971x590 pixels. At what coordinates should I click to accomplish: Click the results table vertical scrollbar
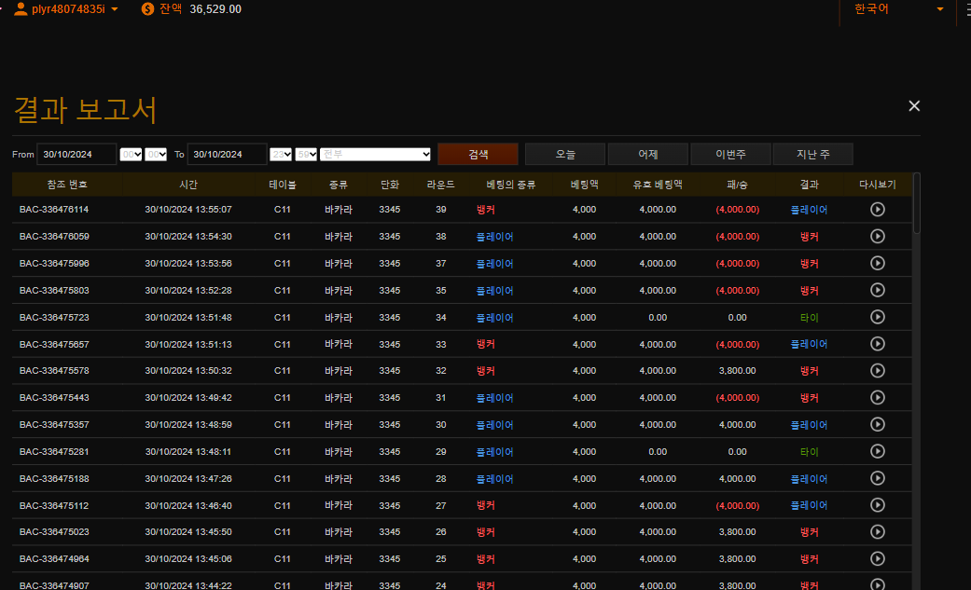pyautogui.click(x=917, y=203)
